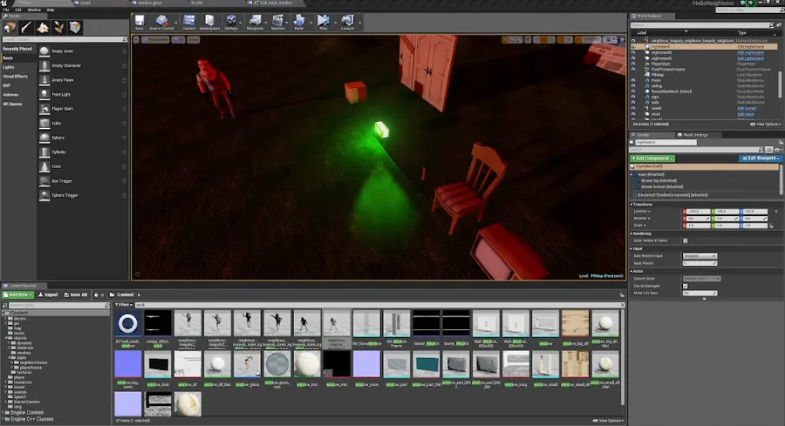The image size is (785, 426).
Task: Click Edit nightstand link for nightstand2
Action: coord(750,52)
